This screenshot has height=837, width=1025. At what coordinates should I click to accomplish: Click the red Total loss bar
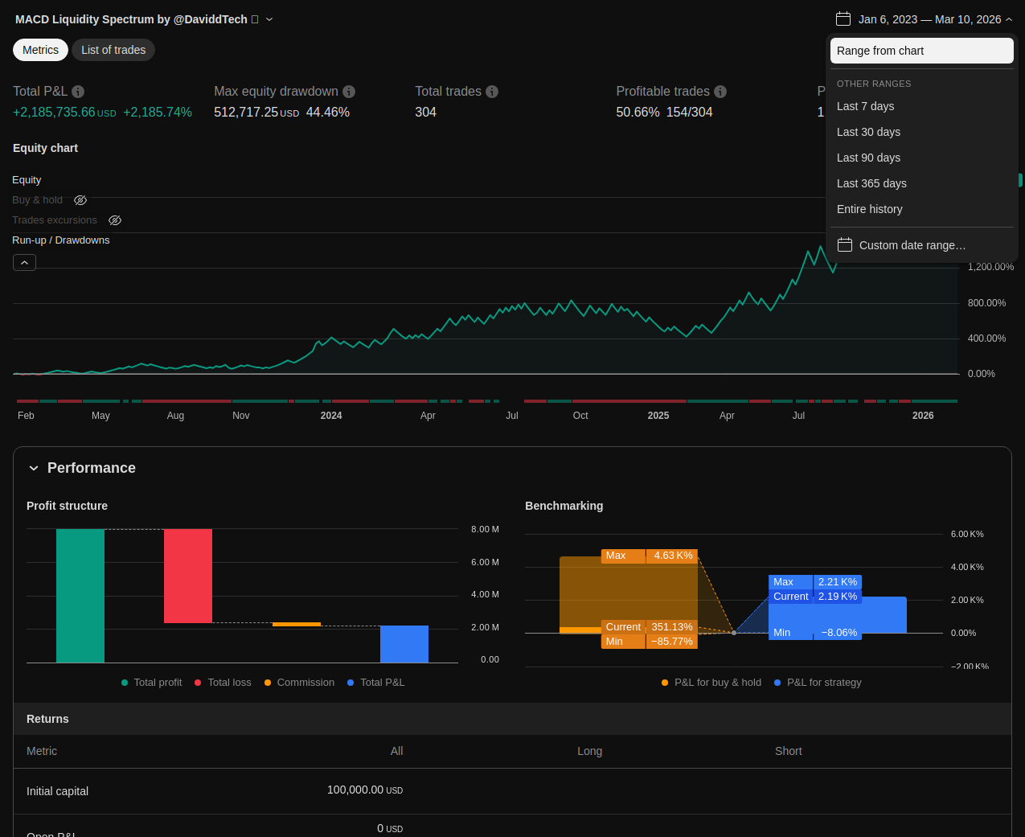(188, 576)
